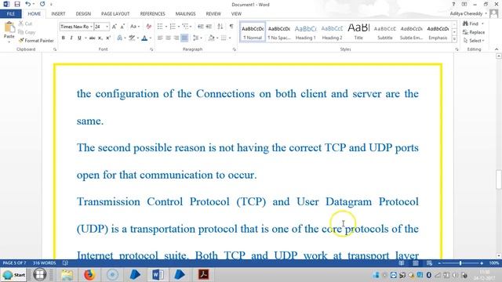Expand the Styles gallery
This screenshot has height=282, width=502.
coord(454,39)
